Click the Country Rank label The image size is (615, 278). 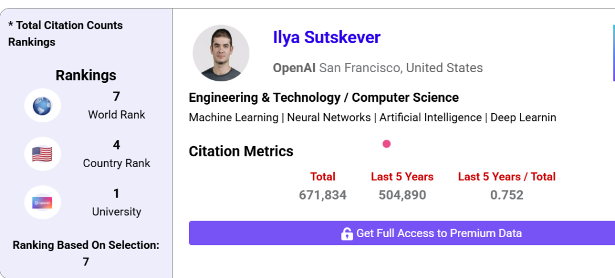(117, 163)
